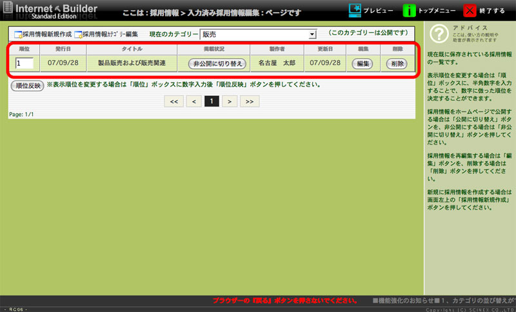Click the 採用情報新規作成 page icon

tap(18, 34)
